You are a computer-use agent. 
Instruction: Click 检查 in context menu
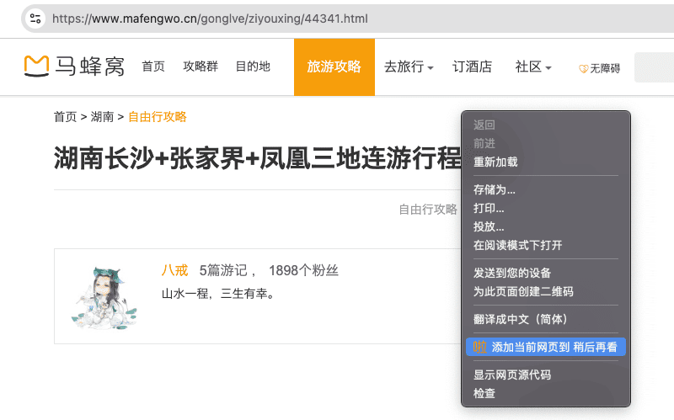(x=484, y=393)
